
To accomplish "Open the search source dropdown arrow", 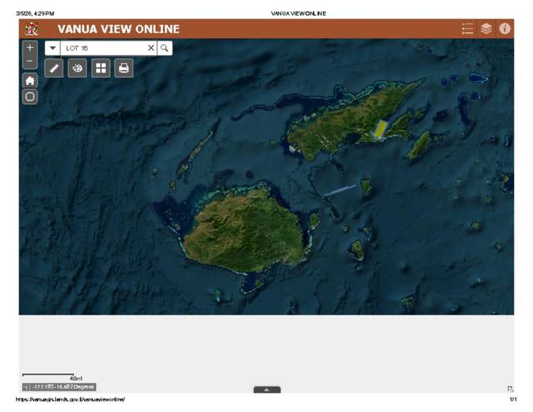I will pyautogui.click(x=53, y=48).
